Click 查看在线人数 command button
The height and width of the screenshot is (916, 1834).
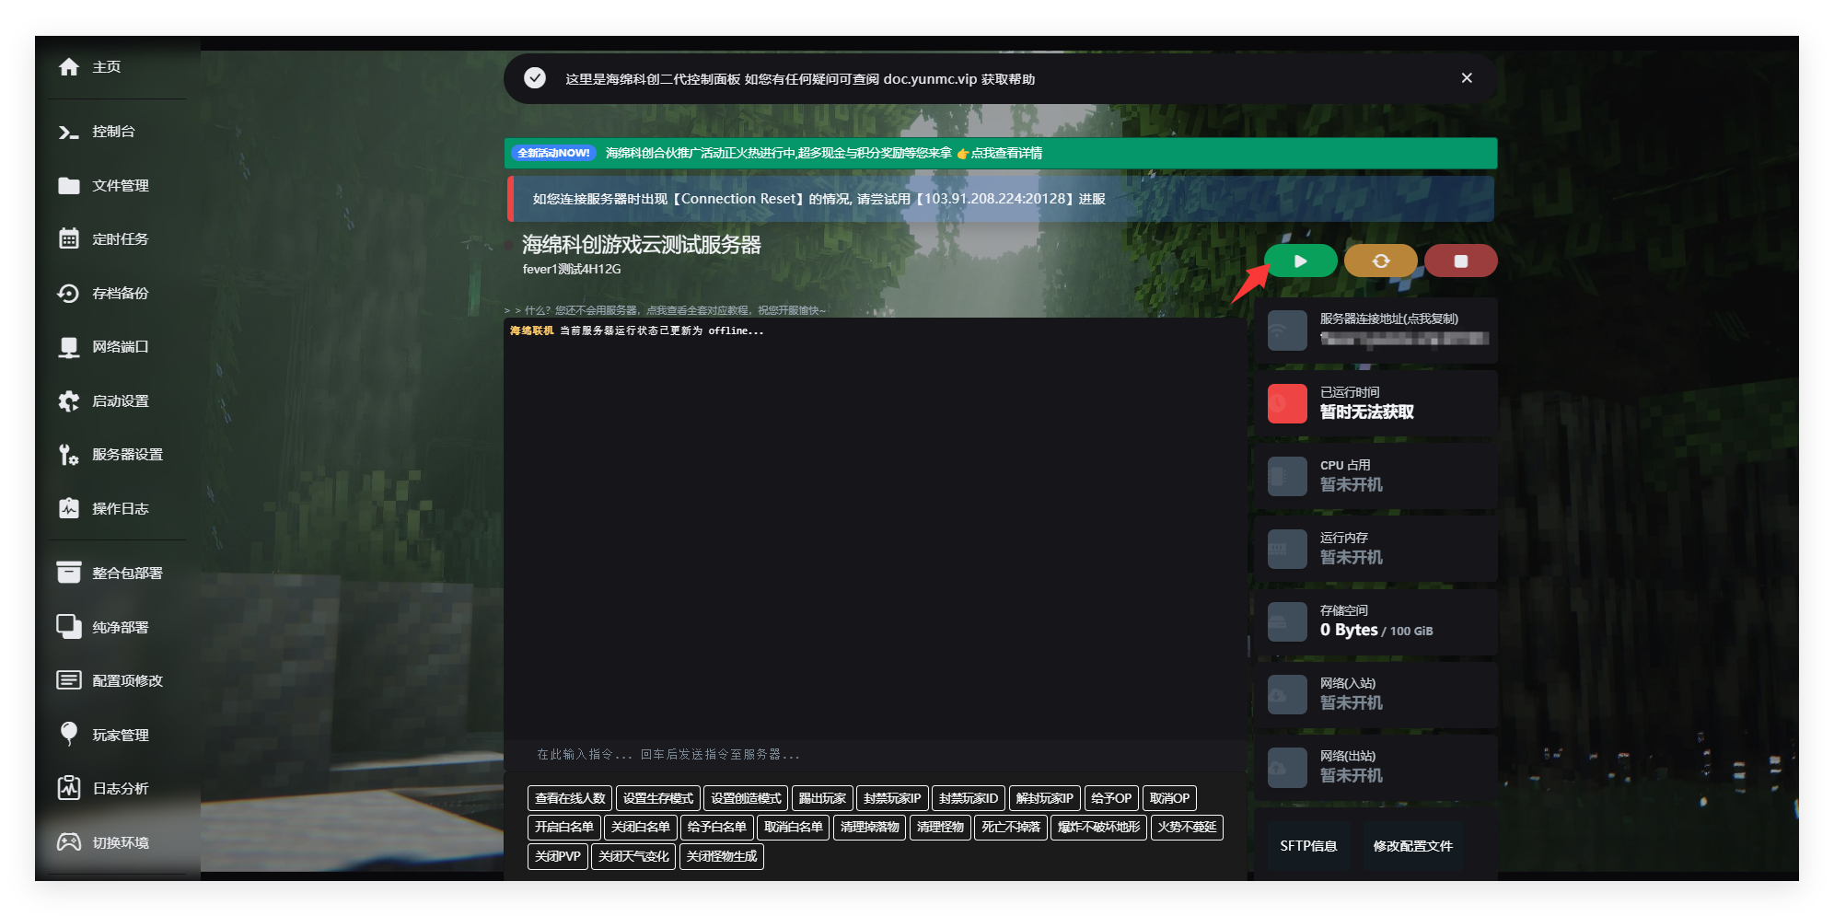point(570,798)
